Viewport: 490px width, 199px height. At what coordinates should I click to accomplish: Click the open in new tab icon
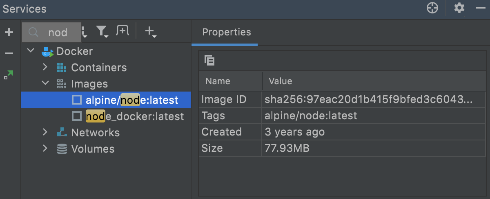(x=122, y=30)
